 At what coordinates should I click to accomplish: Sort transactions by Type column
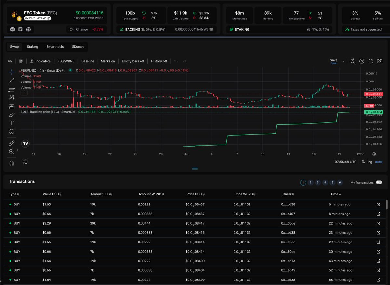14,194
